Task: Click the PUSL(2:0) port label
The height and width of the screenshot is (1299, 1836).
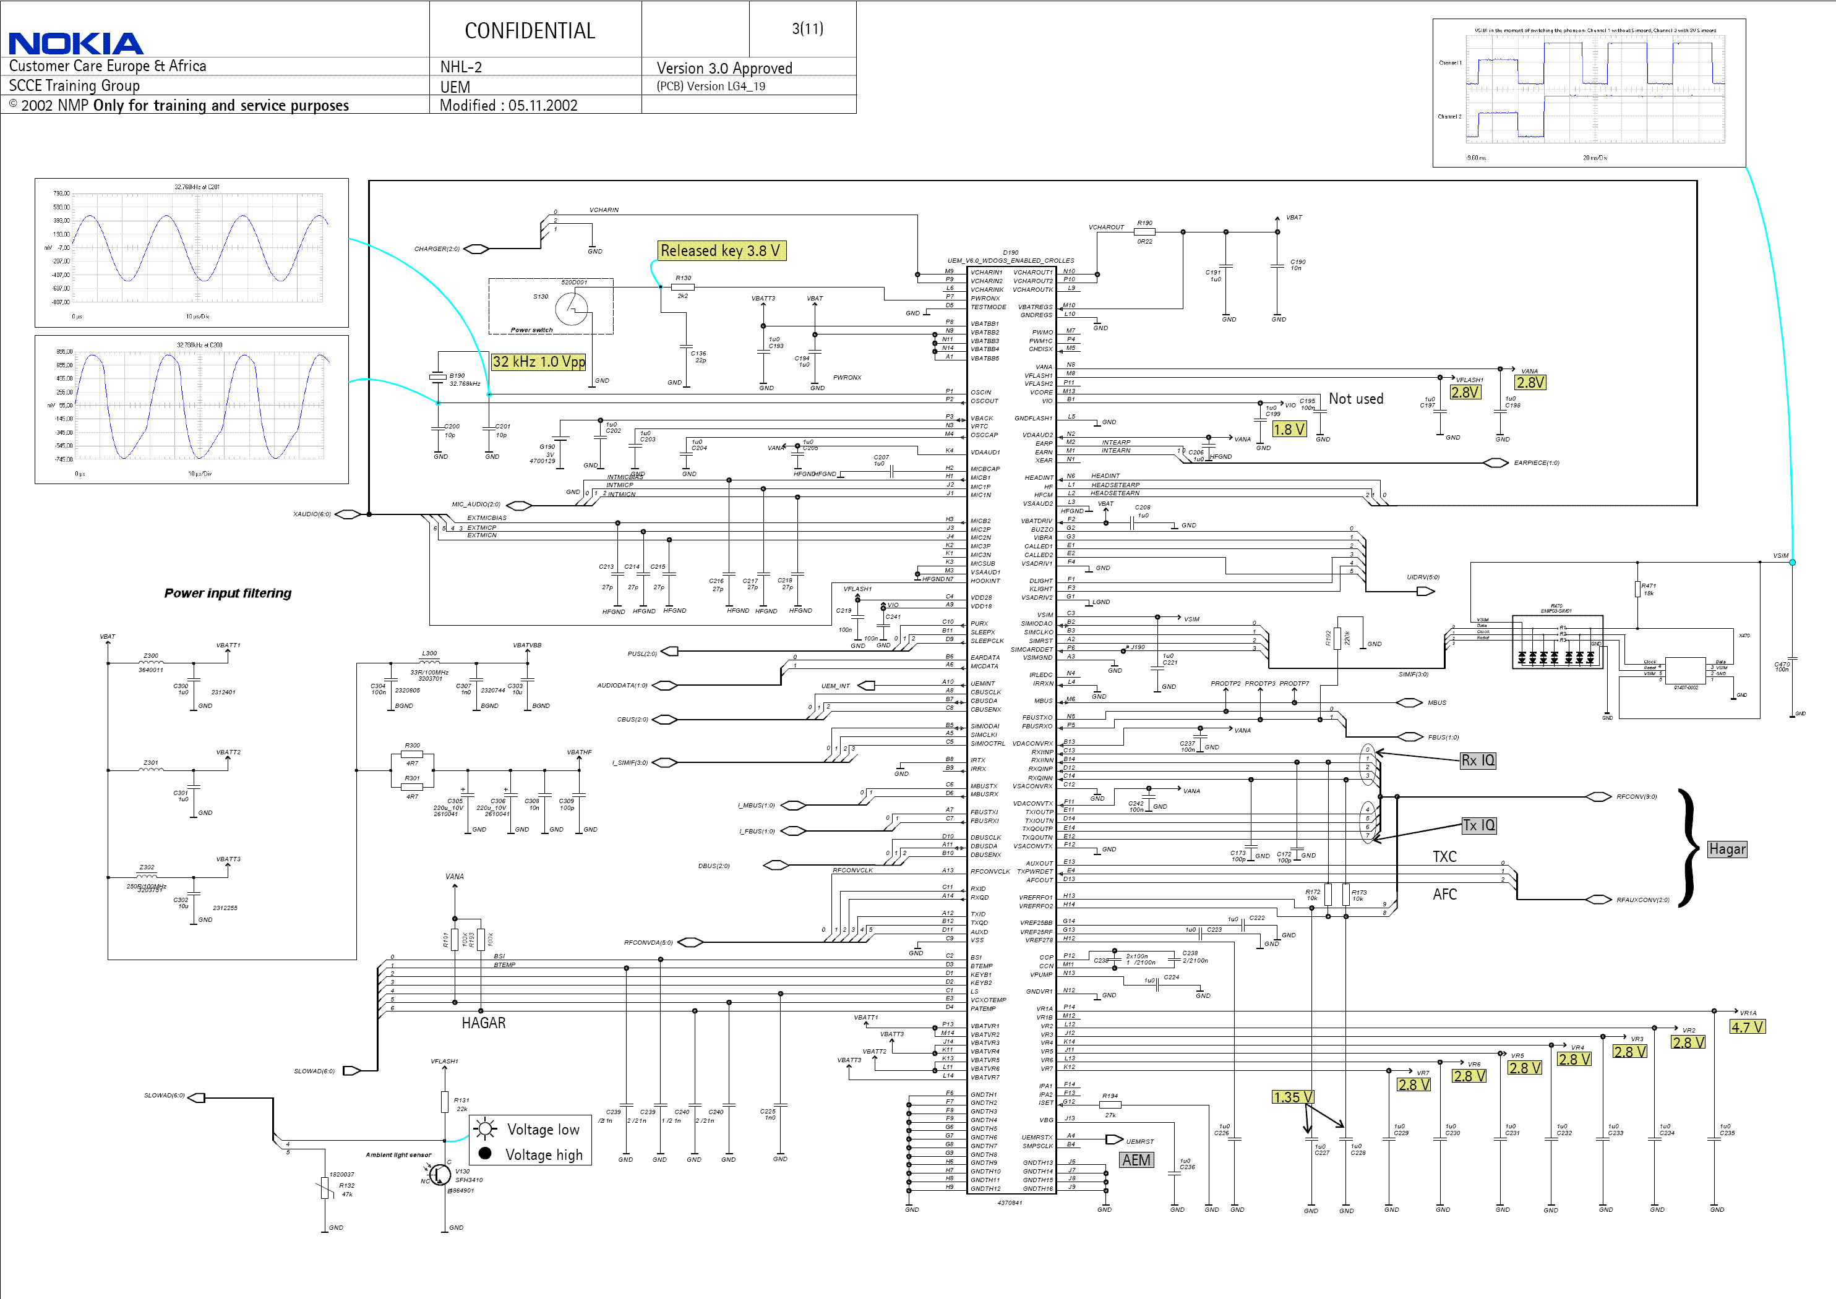Action: (642, 654)
